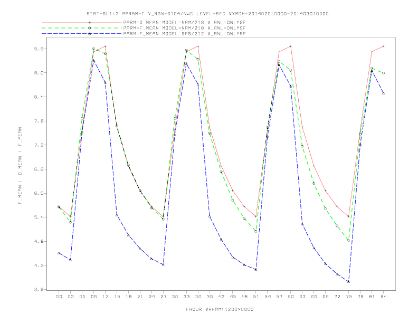Click y-axis tick label 9.0
Viewport: 418px width, 323px height.
coord(39,73)
